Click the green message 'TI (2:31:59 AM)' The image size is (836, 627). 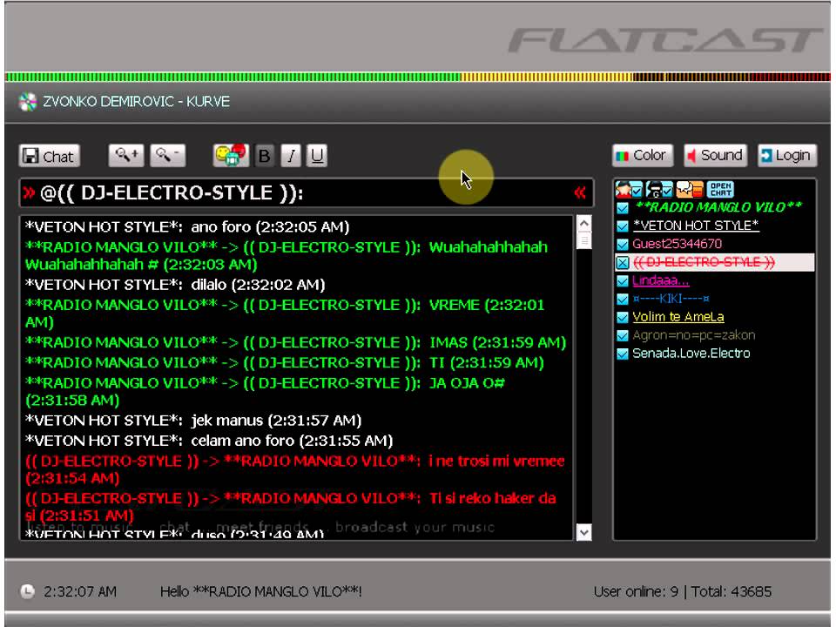486,362
